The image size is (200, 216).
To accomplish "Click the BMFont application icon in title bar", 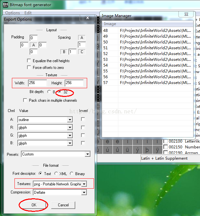I will point(5,5).
